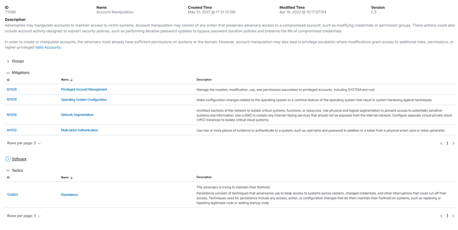Open Network Segmentation mitigation link
Viewport: 458px width, 230px height.
(77, 115)
